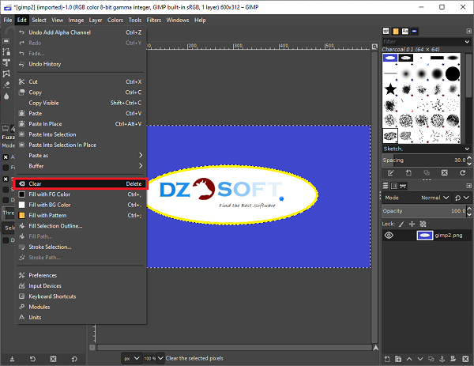Click raise layer arrow icon
474x366 pixels.
tap(409, 359)
